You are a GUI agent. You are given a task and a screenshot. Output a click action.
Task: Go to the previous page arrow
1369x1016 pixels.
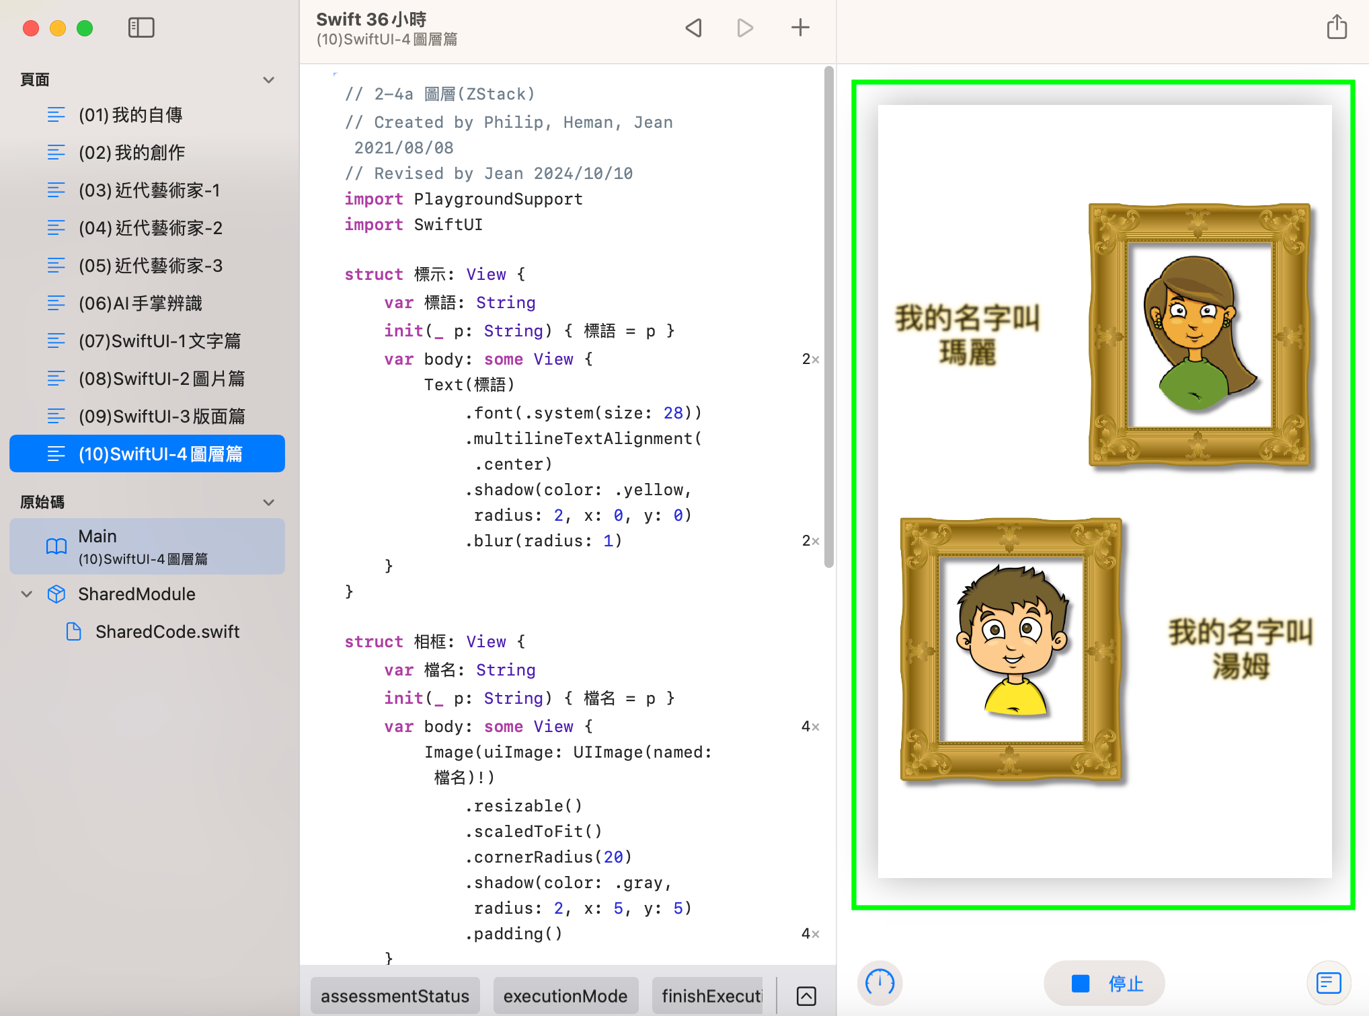[693, 28]
